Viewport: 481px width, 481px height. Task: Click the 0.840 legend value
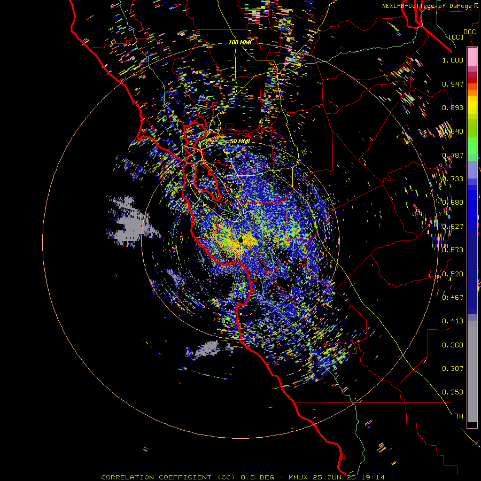tap(453, 131)
